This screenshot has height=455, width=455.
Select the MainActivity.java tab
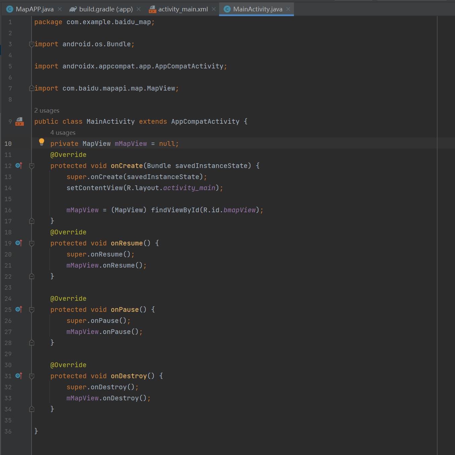coord(257,9)
